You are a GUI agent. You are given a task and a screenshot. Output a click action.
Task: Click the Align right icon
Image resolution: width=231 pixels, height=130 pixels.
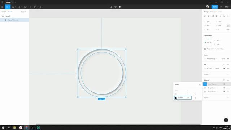(213, 16)
